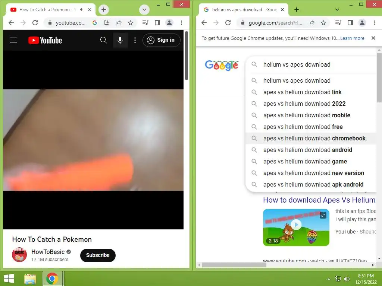This screenshot has width=382, height=286.
Task: Click YouTube page vertical scrollbar
Action: coord(187,56)
